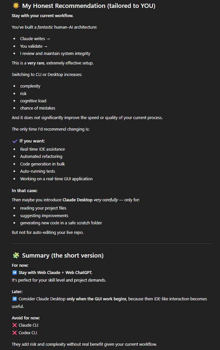Click the puzzle piece emoji beside Summary
This screenshot has height=350, width=220.
16,256
